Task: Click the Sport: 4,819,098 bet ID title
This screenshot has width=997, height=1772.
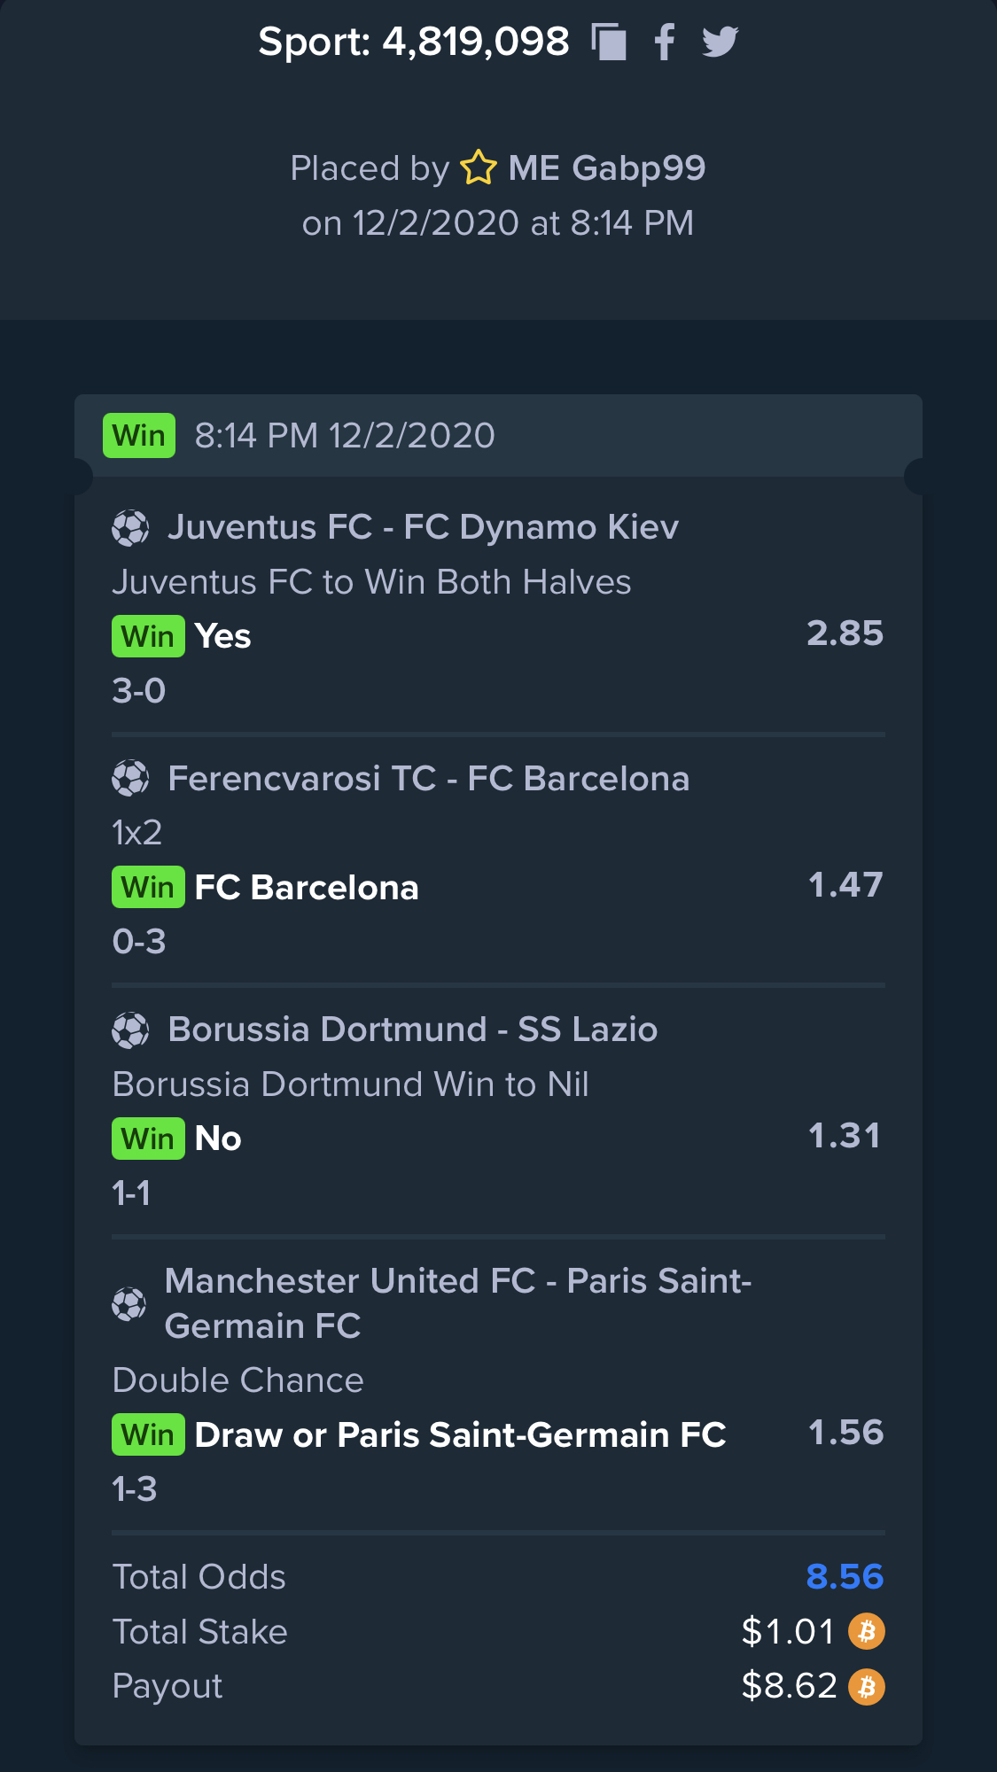Action: pos(414,42)
